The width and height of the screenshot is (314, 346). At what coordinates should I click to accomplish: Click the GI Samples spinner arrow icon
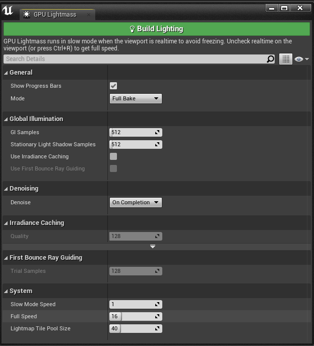(157, 132)
